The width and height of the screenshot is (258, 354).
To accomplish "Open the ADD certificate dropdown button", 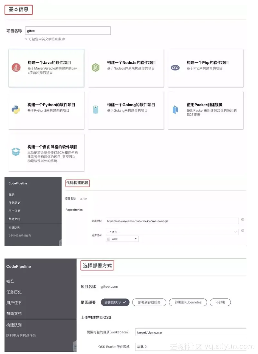I will [122, 239].
